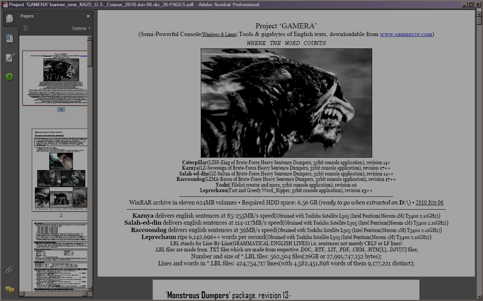Open the How To help icon
Viewport: 483px width, 301px height.
click(x=9, y=77)
